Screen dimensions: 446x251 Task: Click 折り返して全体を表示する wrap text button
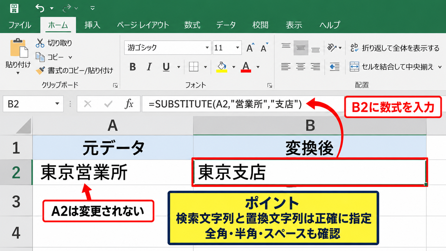pos(395,48)
